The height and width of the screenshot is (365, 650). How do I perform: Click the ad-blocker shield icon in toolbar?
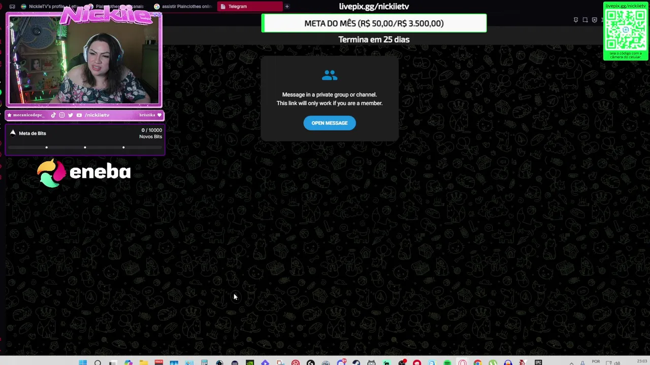click(x=595, y=20)
